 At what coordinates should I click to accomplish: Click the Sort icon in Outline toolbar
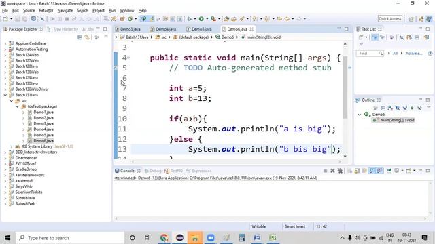pos(390,108)
